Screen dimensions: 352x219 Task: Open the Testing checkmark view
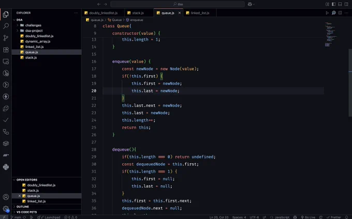(6, 120)
